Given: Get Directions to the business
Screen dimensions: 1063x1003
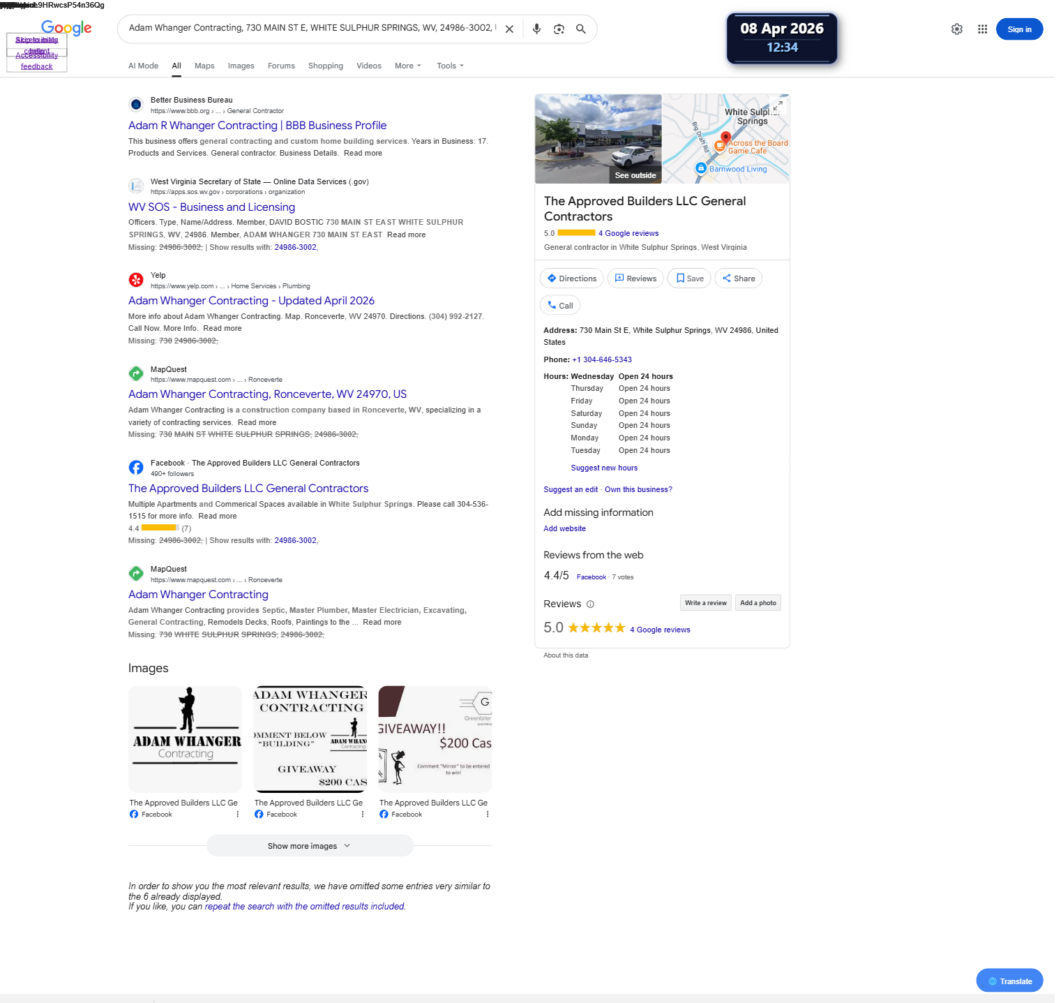Looking at the screenshot, I should pyautogui.click(x=572, y=278).
